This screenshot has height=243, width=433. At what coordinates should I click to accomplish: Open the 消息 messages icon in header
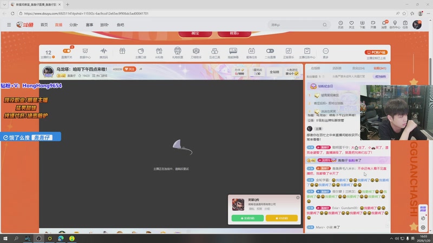[384, 24]
